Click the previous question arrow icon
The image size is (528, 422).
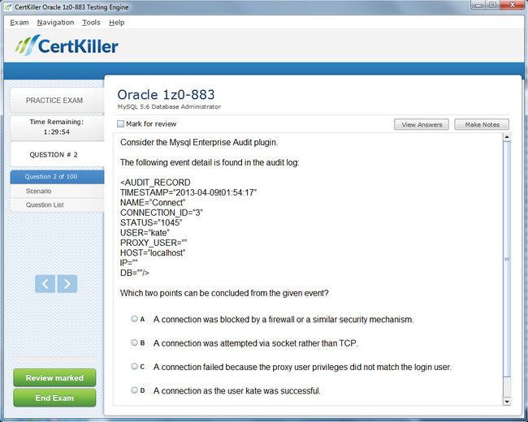45,283
